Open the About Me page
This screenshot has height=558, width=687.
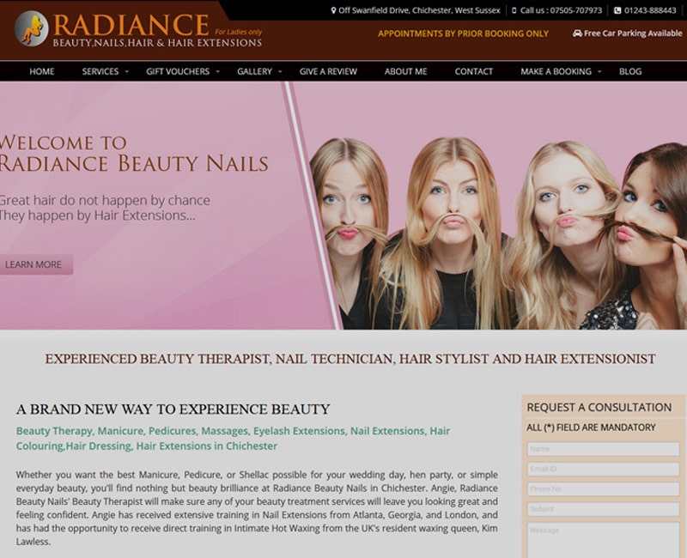tap(405, 71)
